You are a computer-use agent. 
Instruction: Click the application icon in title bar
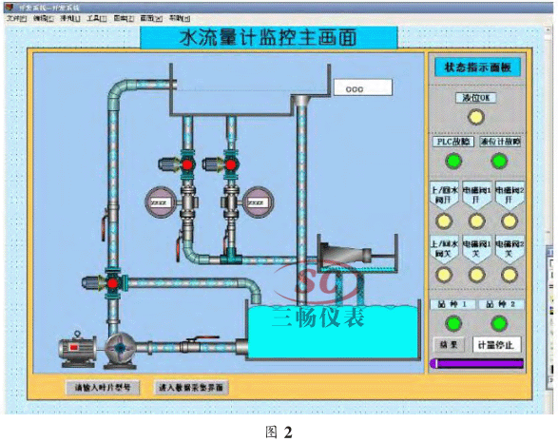point(10,7)
